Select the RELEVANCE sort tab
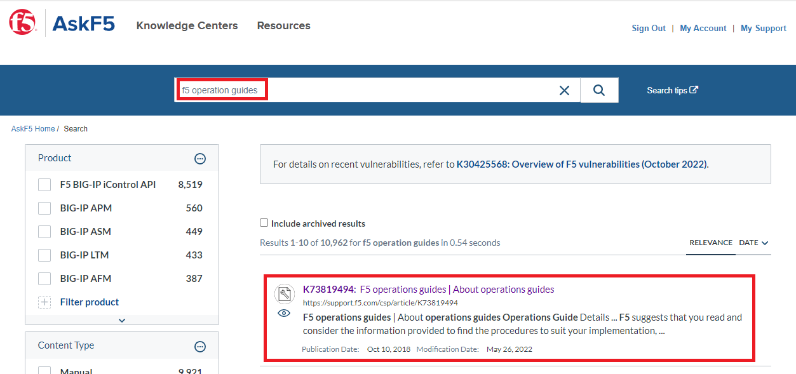This screenshot has height=374, width=796. click(x=711, y=243)
